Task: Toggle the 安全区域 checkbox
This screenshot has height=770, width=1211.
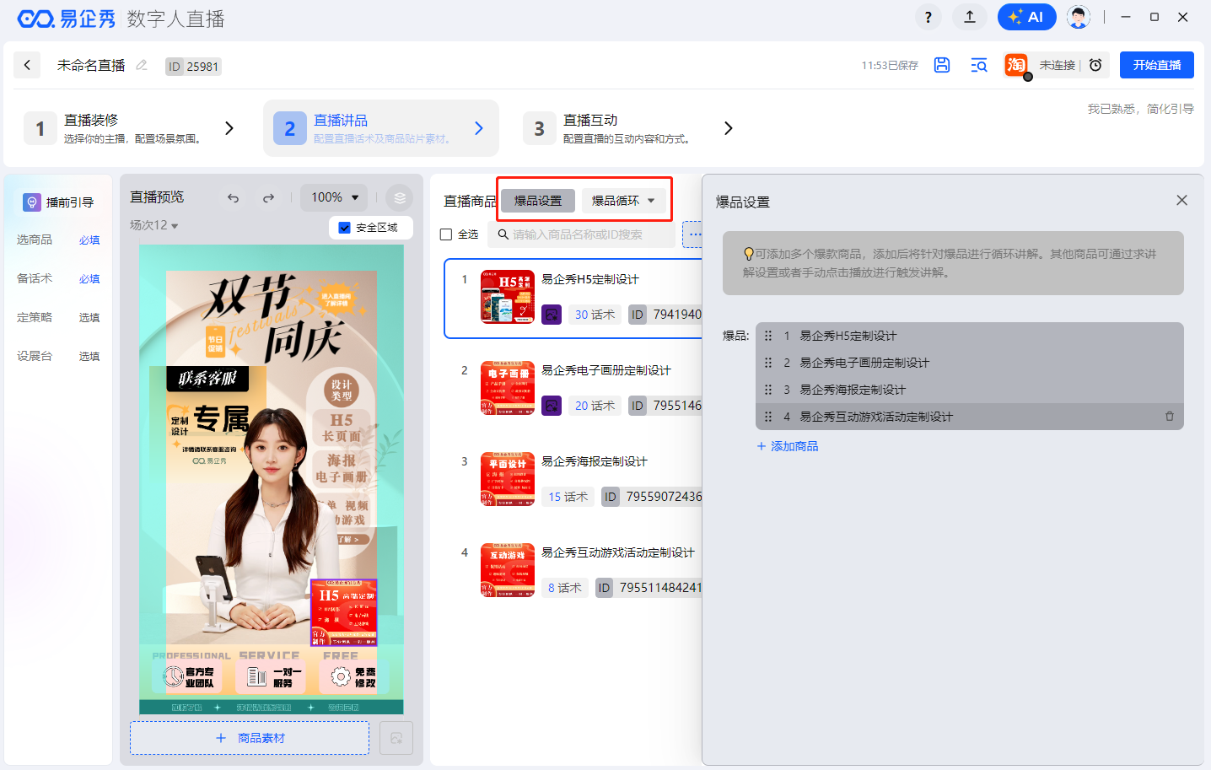Action: [x=344, y=228]
